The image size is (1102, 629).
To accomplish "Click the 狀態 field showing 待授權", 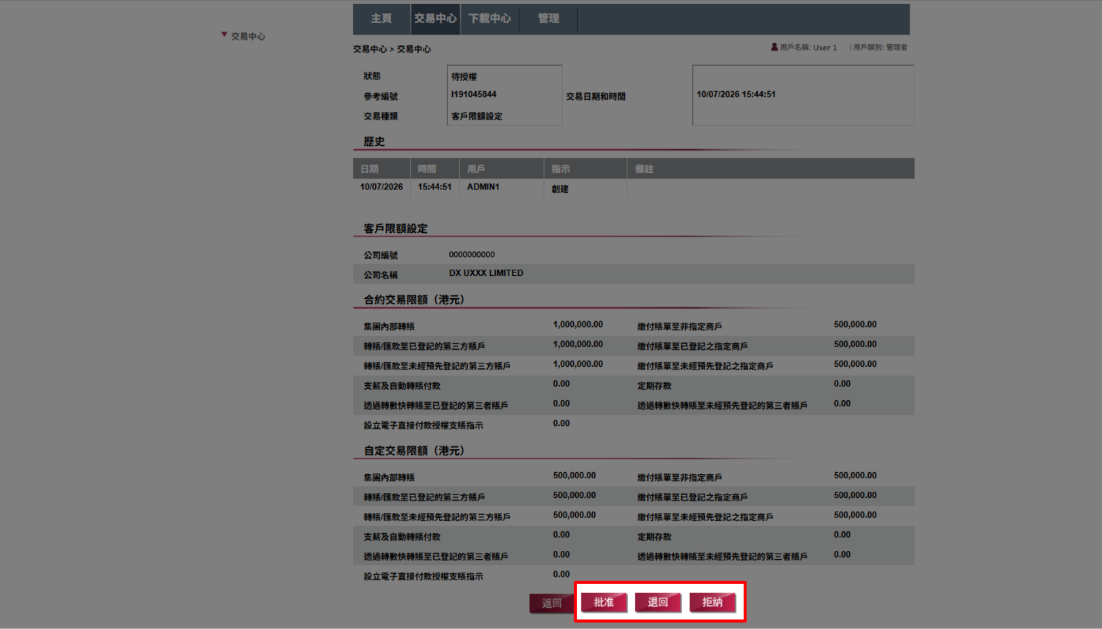I will [504, 77].
